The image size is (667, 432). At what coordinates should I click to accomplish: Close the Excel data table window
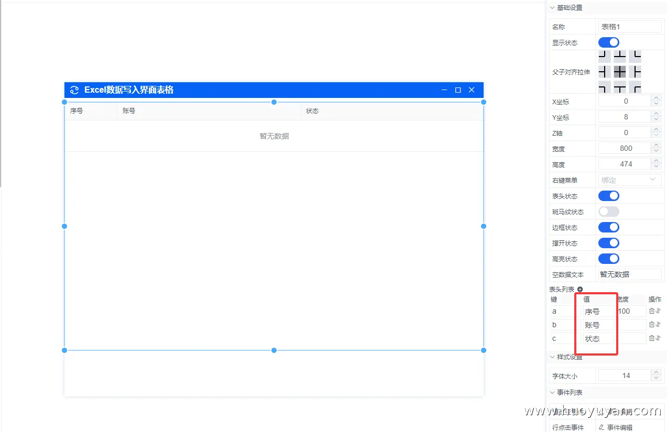point(472,90)
